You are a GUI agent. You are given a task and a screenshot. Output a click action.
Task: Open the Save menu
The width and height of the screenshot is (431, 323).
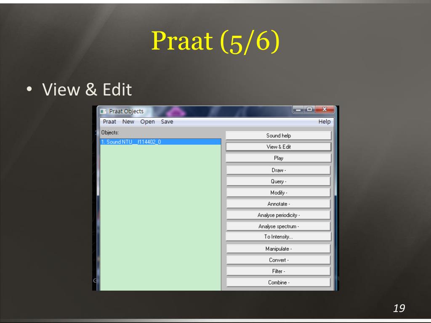(167, 122)
